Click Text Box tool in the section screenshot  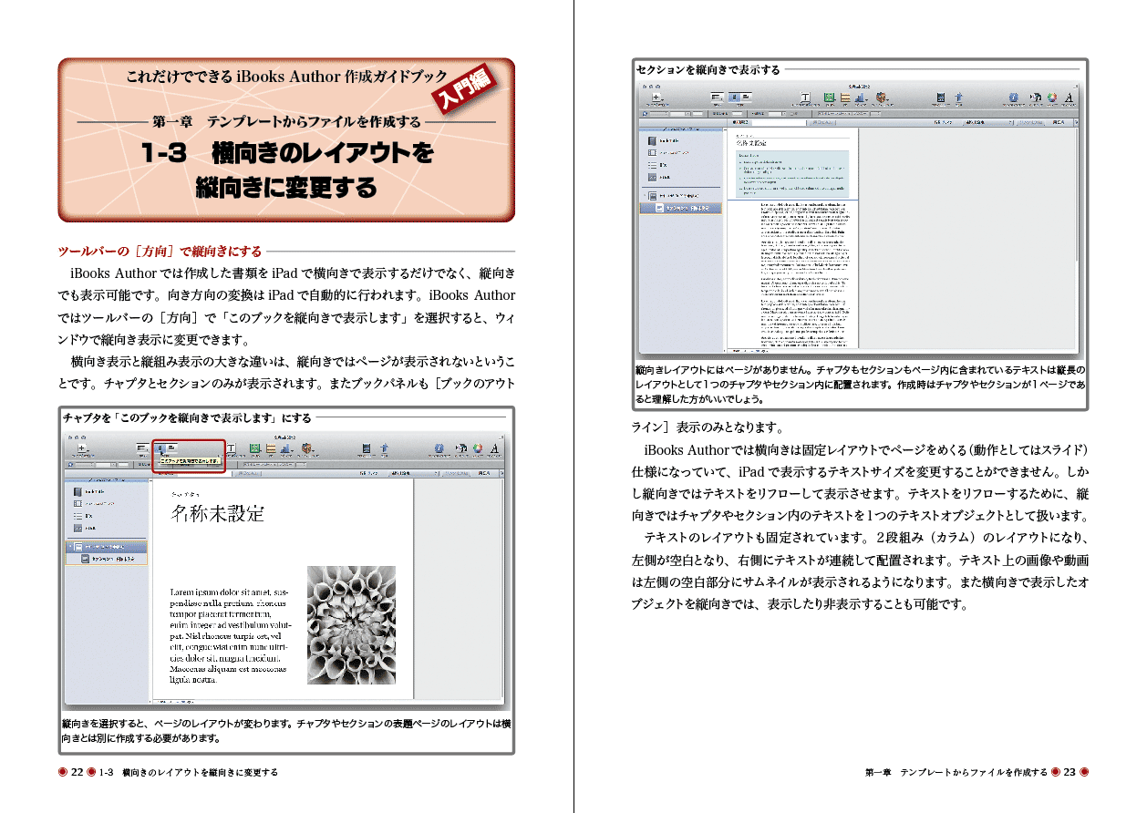tap(805, 97)
